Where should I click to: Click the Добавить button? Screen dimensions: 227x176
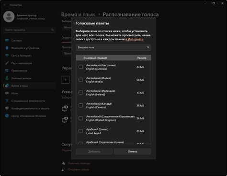coord(94,152)
